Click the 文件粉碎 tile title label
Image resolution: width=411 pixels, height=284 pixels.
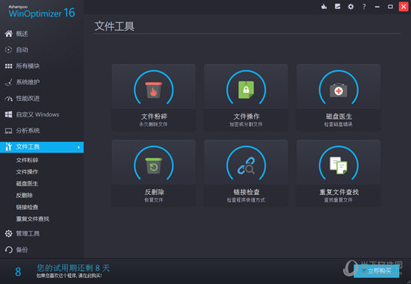pos(154,117)
